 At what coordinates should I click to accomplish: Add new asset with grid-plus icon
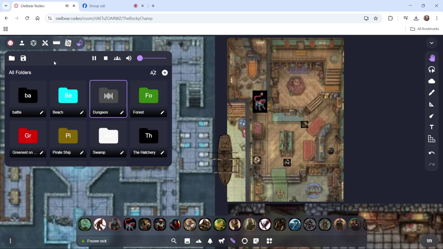[x=269, y=241]
